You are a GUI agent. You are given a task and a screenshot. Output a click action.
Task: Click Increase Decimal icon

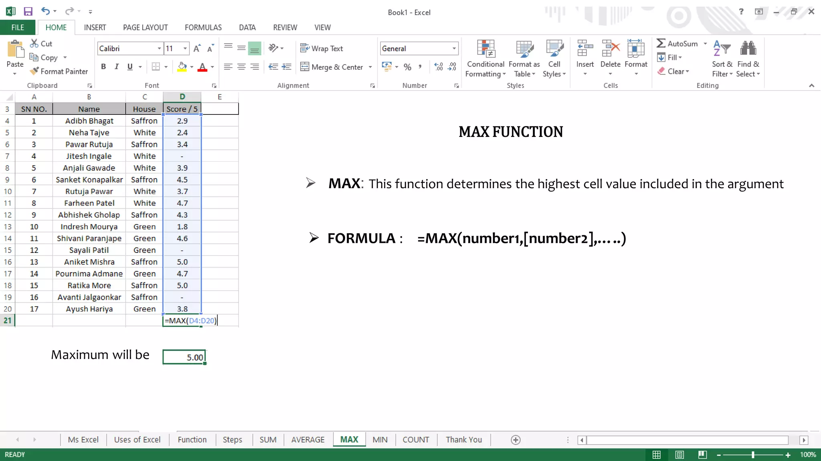click(439, 67)
